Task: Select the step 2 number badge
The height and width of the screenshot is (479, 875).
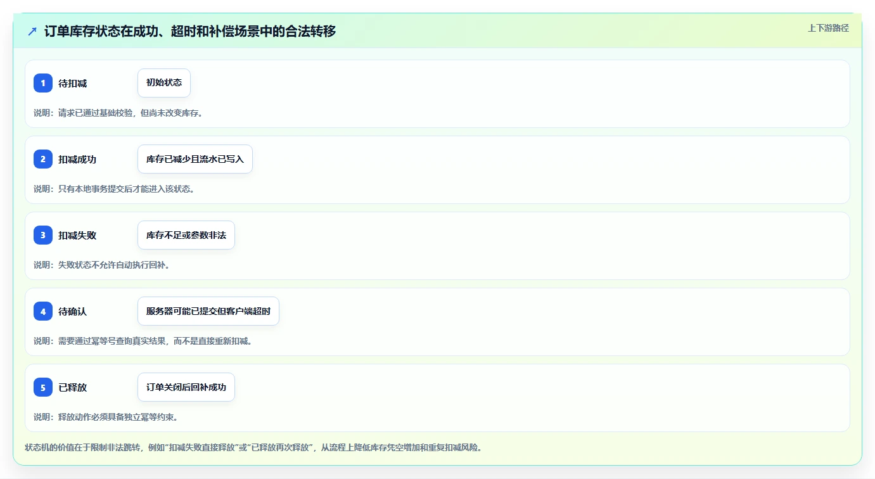Action: click(x=43, y=159)
